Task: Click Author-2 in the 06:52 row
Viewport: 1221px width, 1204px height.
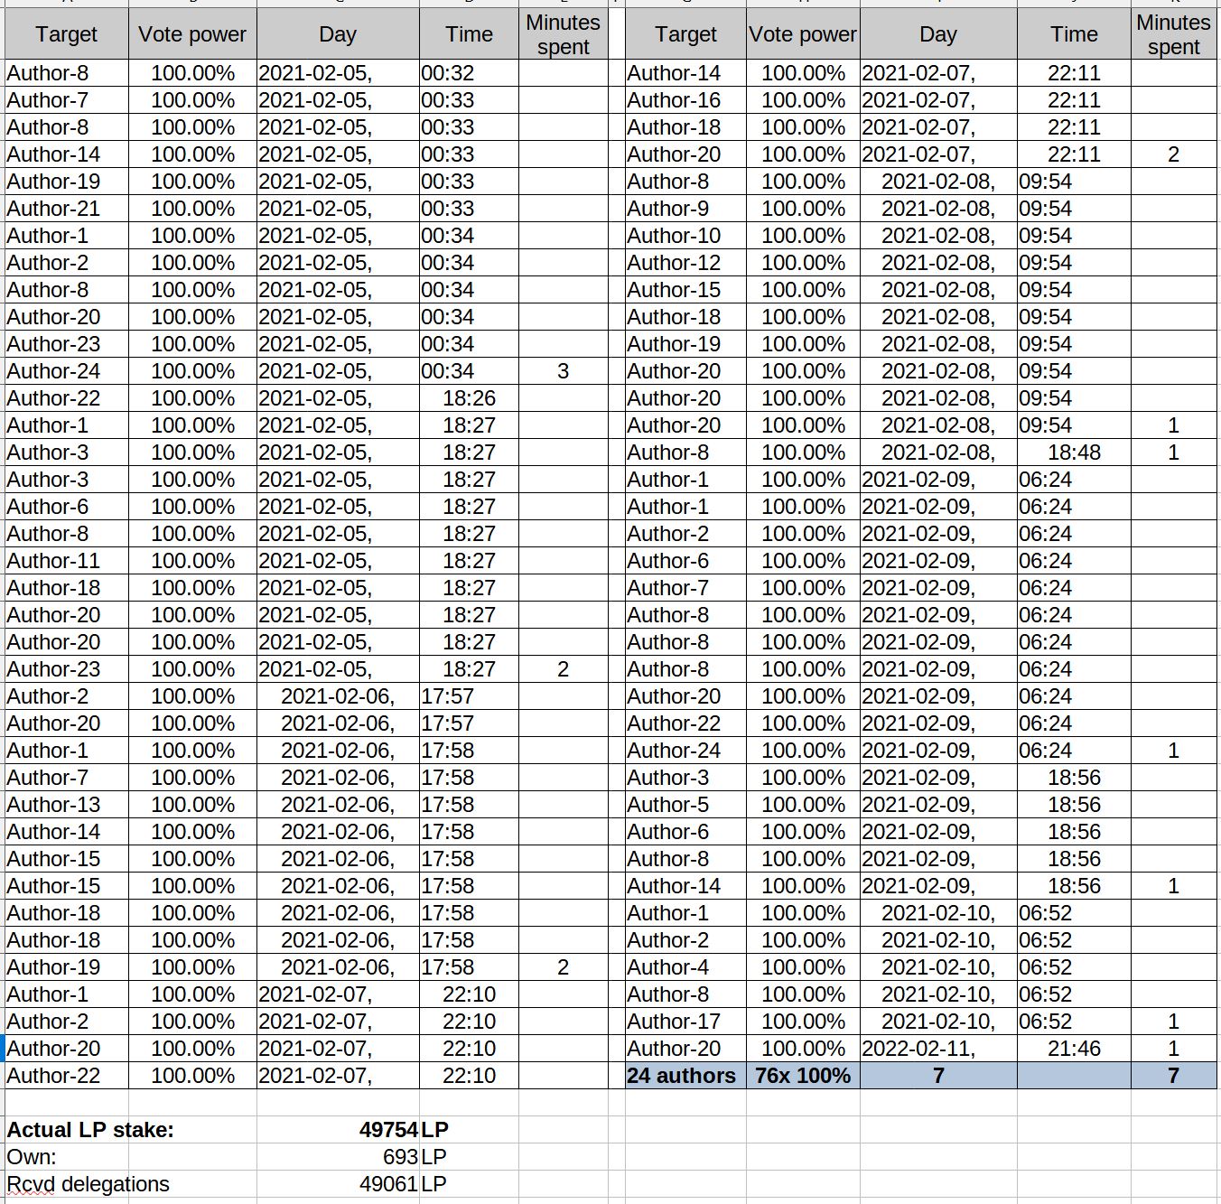Action: click(x=685, y=940)
